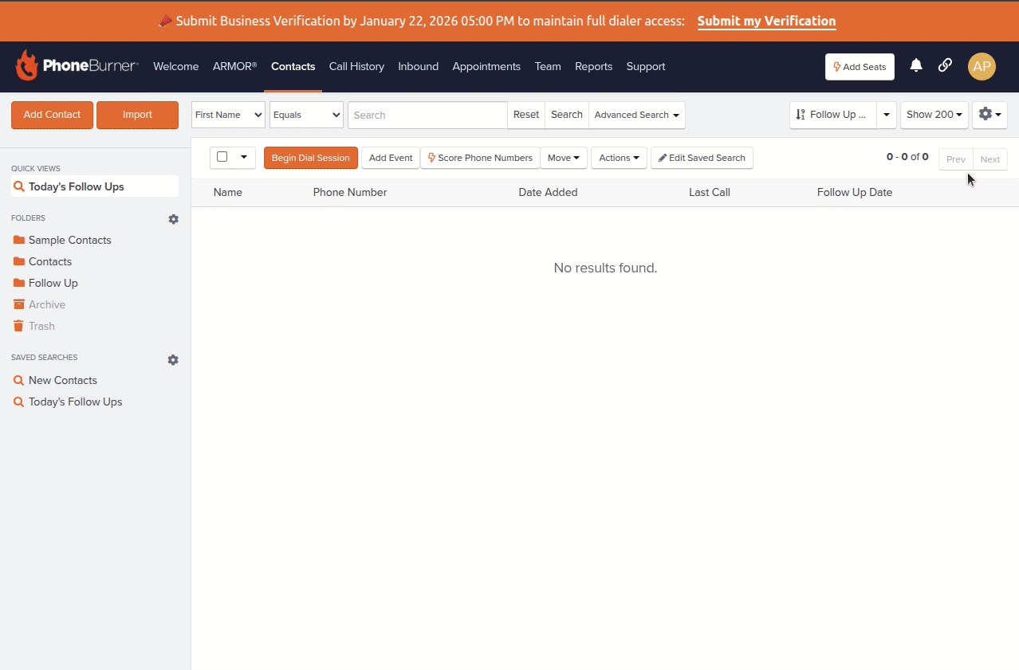This screenshot has width=1019, height=670.
Task: Open the gear settings dropdown near Show 200
Action: click(989, 115)
